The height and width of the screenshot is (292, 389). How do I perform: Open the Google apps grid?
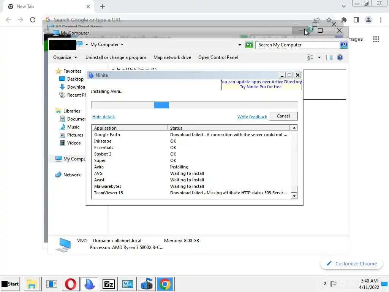coord(376,39)
